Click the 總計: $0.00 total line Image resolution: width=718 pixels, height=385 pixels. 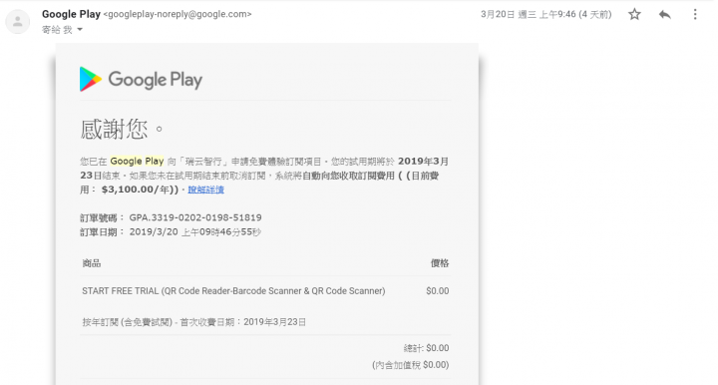click(426, 348)
